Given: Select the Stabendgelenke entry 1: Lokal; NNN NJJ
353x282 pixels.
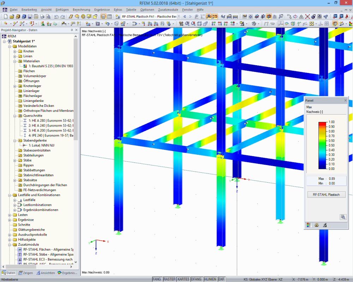Looking at the screenshot, I should tap(39, 146).
